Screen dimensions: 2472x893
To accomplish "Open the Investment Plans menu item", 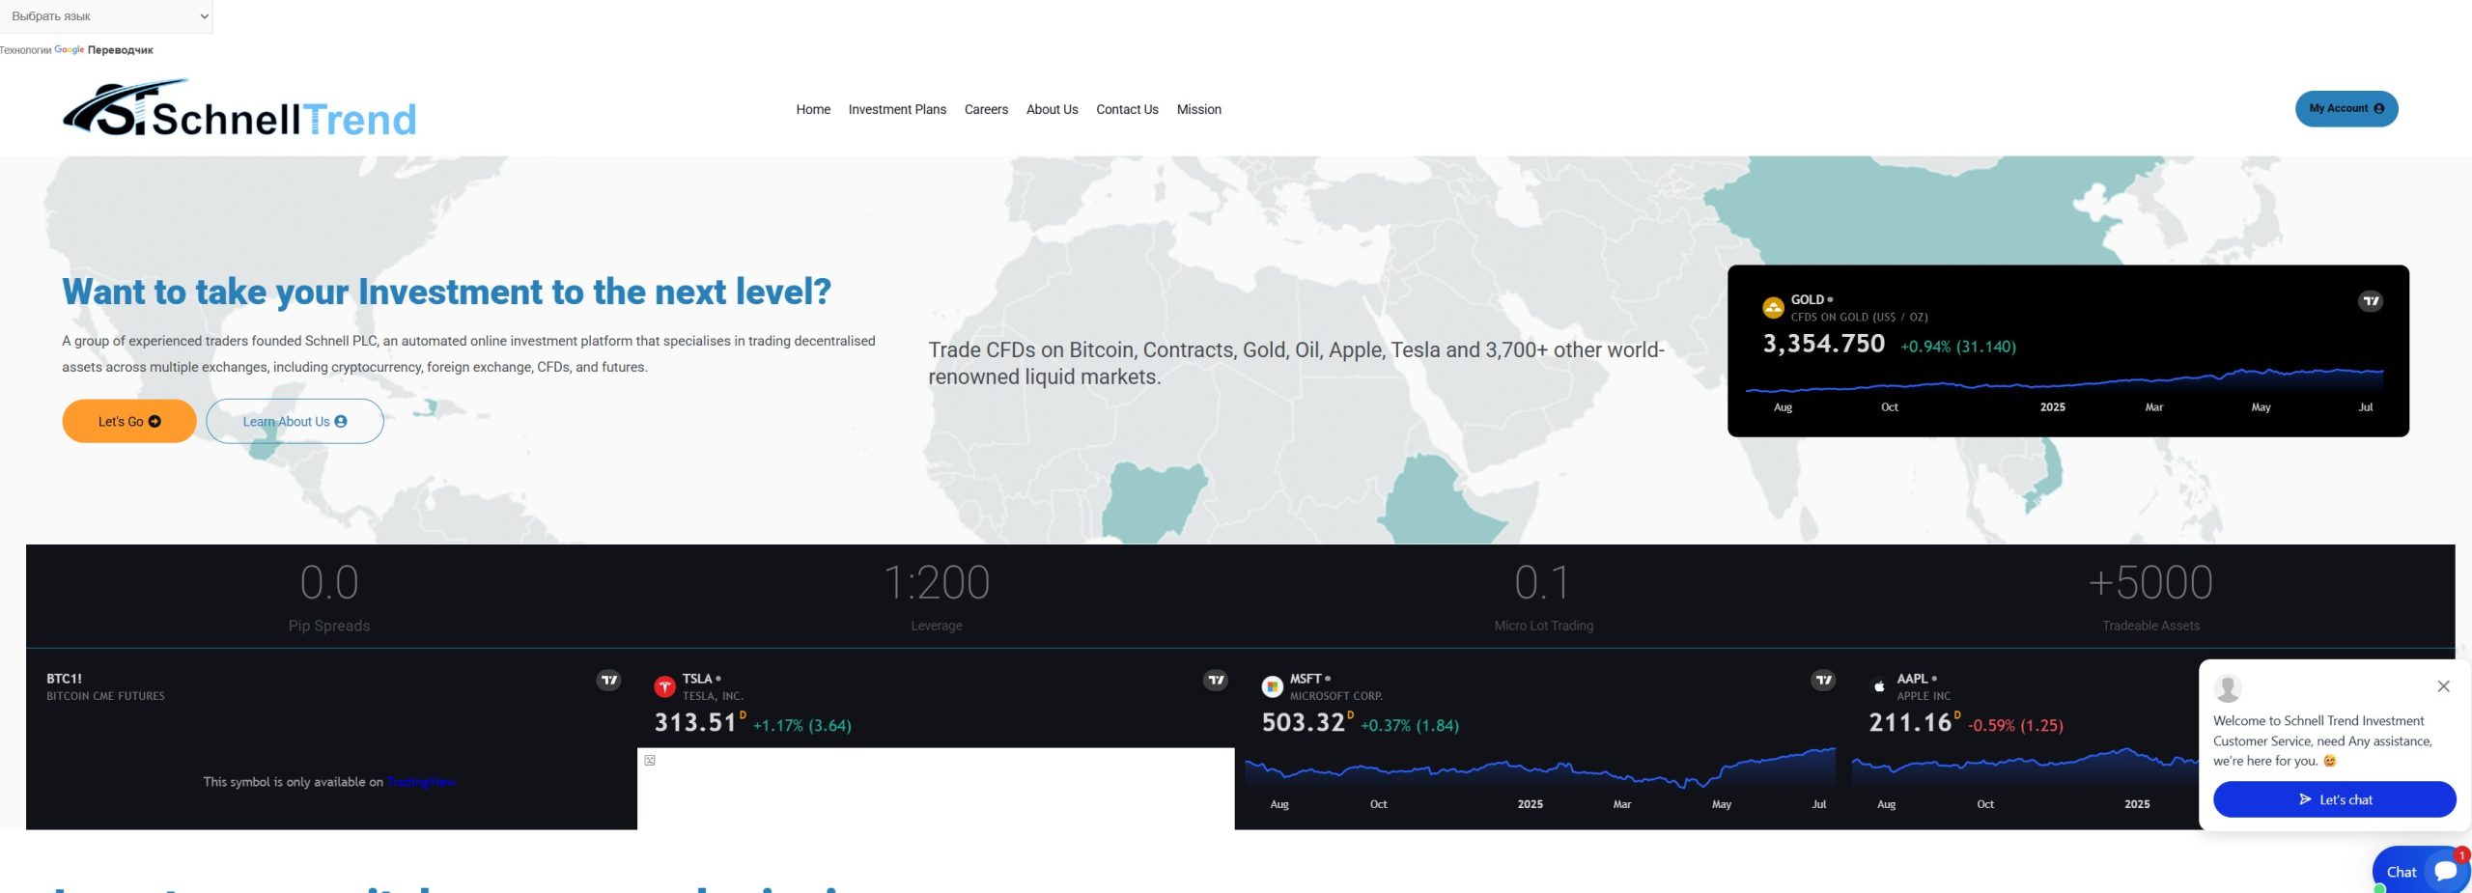I will 896,110.
